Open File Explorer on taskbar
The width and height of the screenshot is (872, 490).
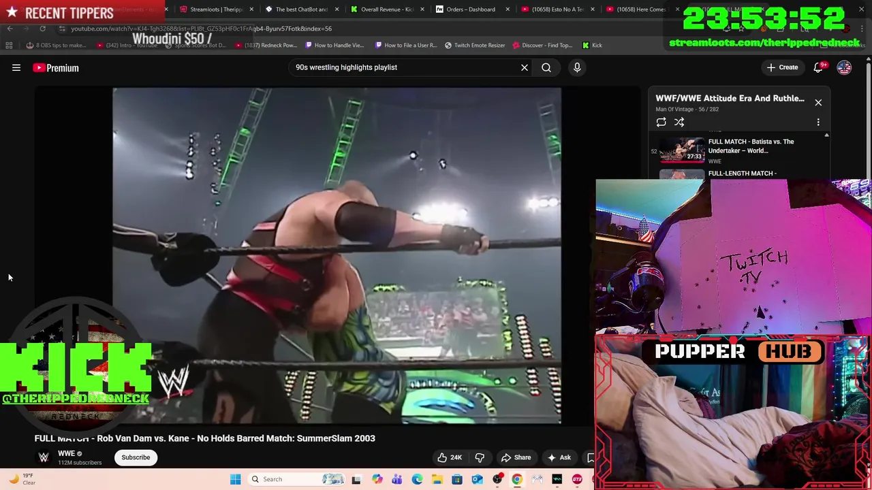click(437, 479)
